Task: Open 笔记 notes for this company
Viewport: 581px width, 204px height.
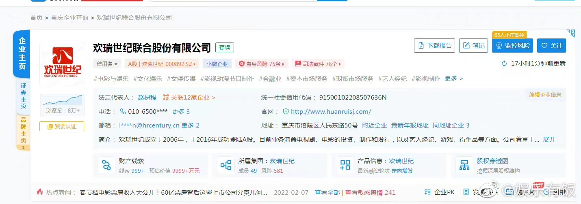Action: 473,46
